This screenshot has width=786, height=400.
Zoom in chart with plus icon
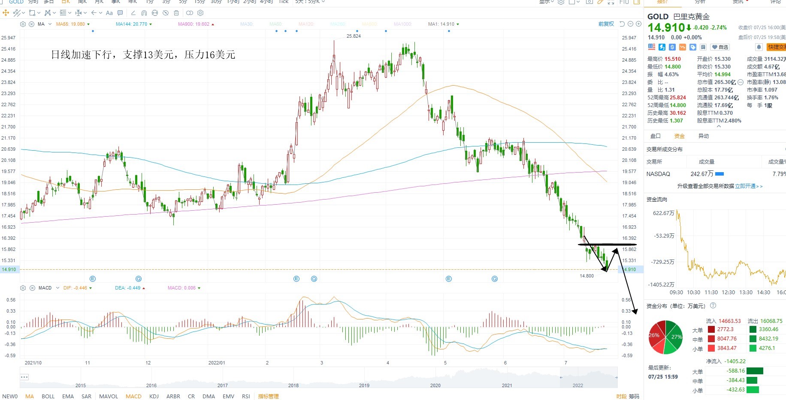tap(638, 24)
